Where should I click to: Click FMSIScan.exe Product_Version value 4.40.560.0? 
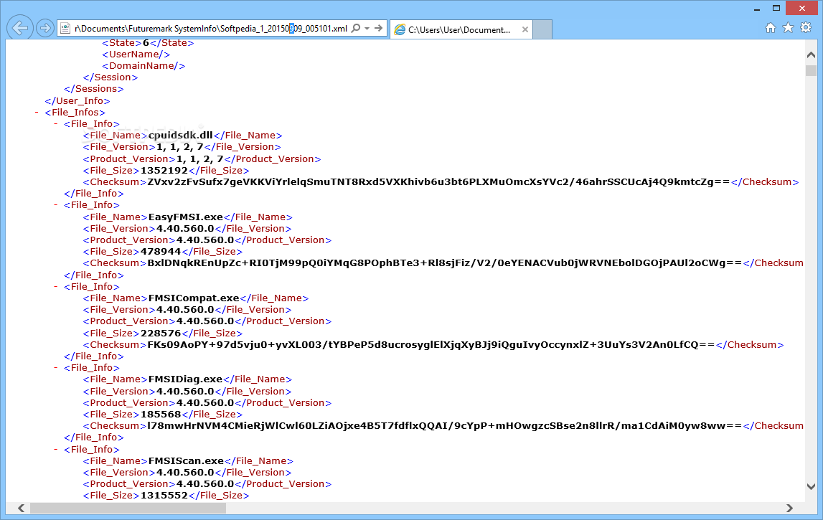pyautogui.click(x=205, y=484)
